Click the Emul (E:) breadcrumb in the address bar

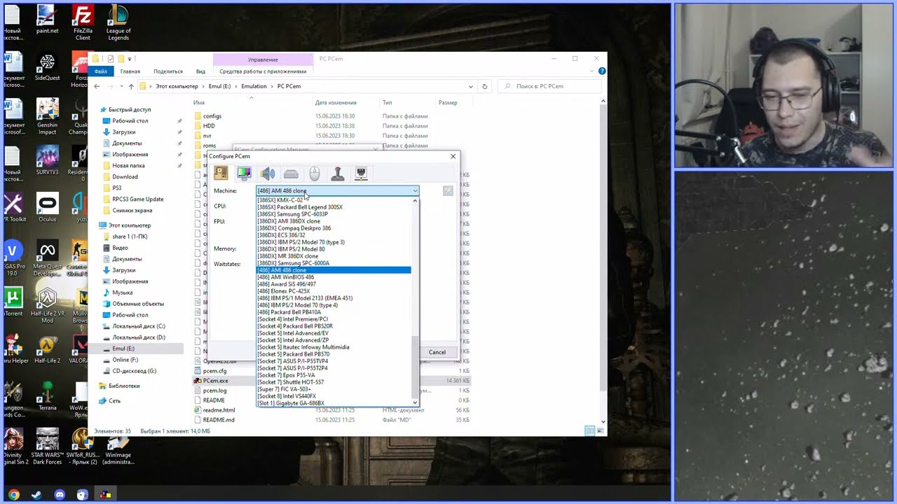219,86
